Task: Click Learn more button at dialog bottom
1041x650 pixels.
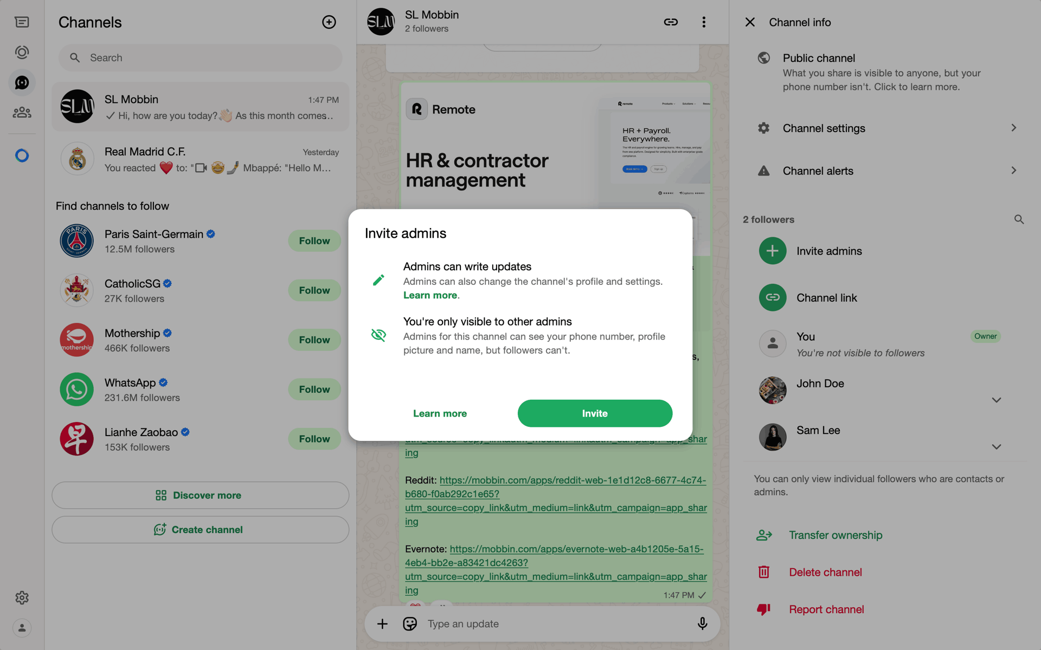Action: (x=440, y=413)
